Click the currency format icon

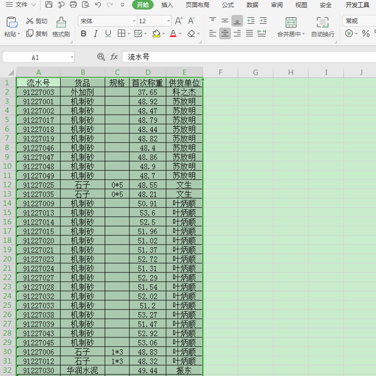(349, 33)
